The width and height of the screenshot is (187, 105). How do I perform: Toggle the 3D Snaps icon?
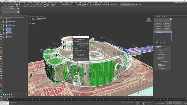pyautogui.click(x=50, y=5)
